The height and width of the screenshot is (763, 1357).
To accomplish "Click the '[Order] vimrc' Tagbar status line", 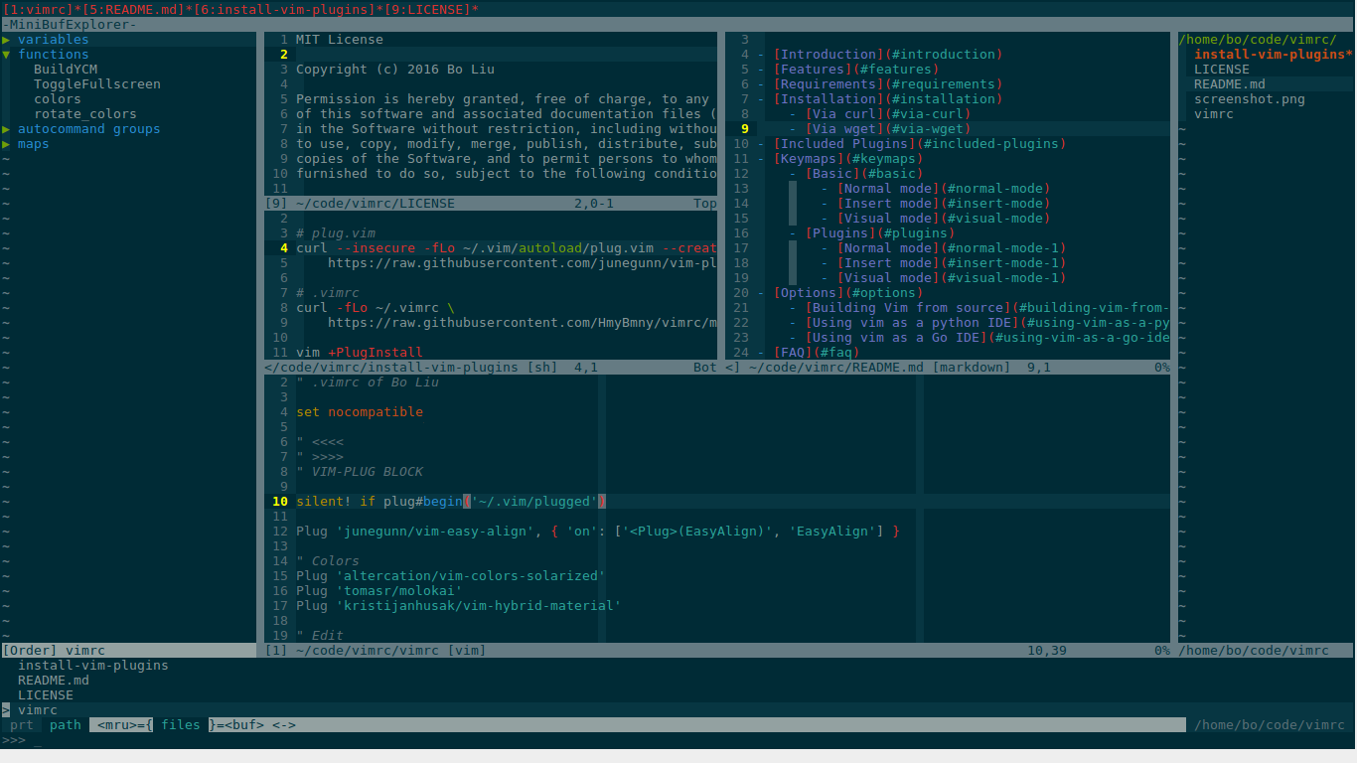I will (x=128, y=651).
